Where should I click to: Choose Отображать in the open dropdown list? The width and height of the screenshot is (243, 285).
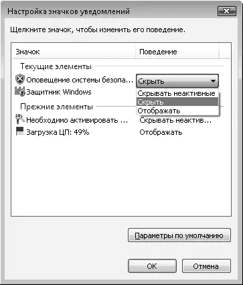tap(177, 111)
